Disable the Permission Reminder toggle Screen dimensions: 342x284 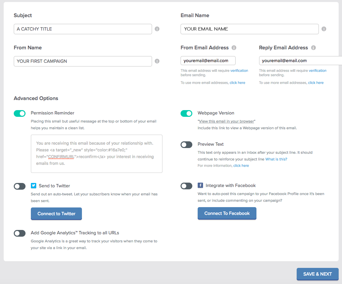[20, 113]
